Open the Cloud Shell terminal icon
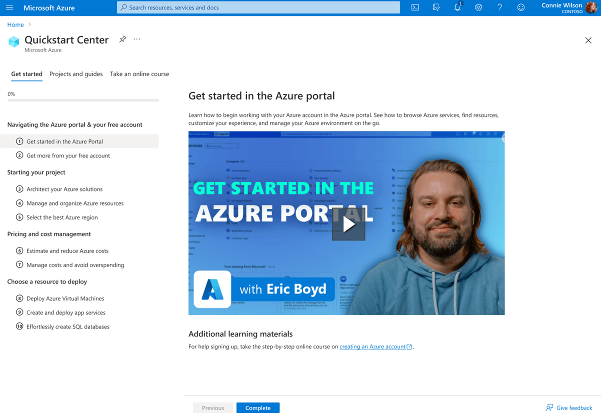This screenshot has width=601, height=419. coord(415,7)
